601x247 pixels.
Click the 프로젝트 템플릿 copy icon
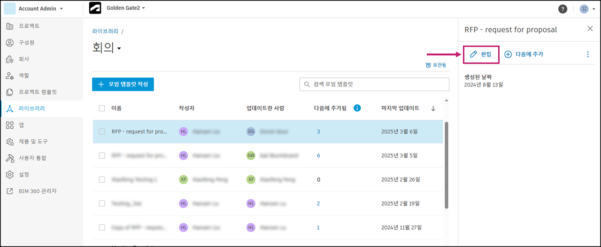[x=9, y=92]
